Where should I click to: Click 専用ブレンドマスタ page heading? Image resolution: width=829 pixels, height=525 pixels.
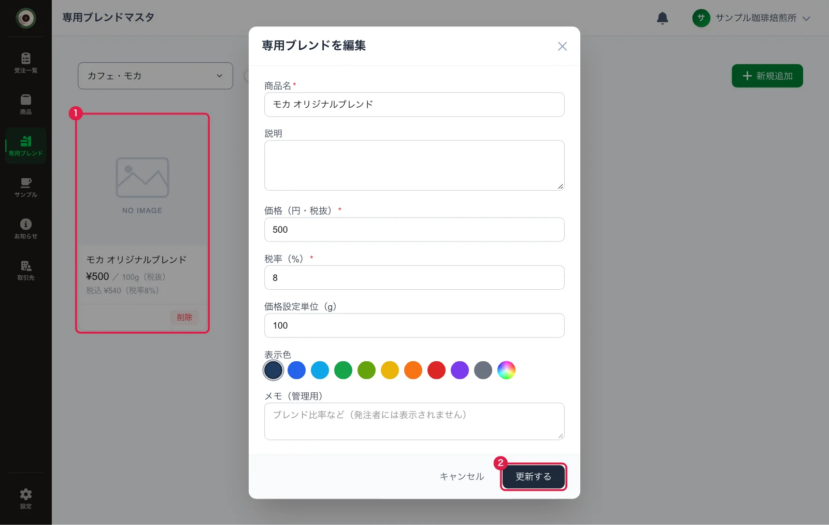coord(108,18)
